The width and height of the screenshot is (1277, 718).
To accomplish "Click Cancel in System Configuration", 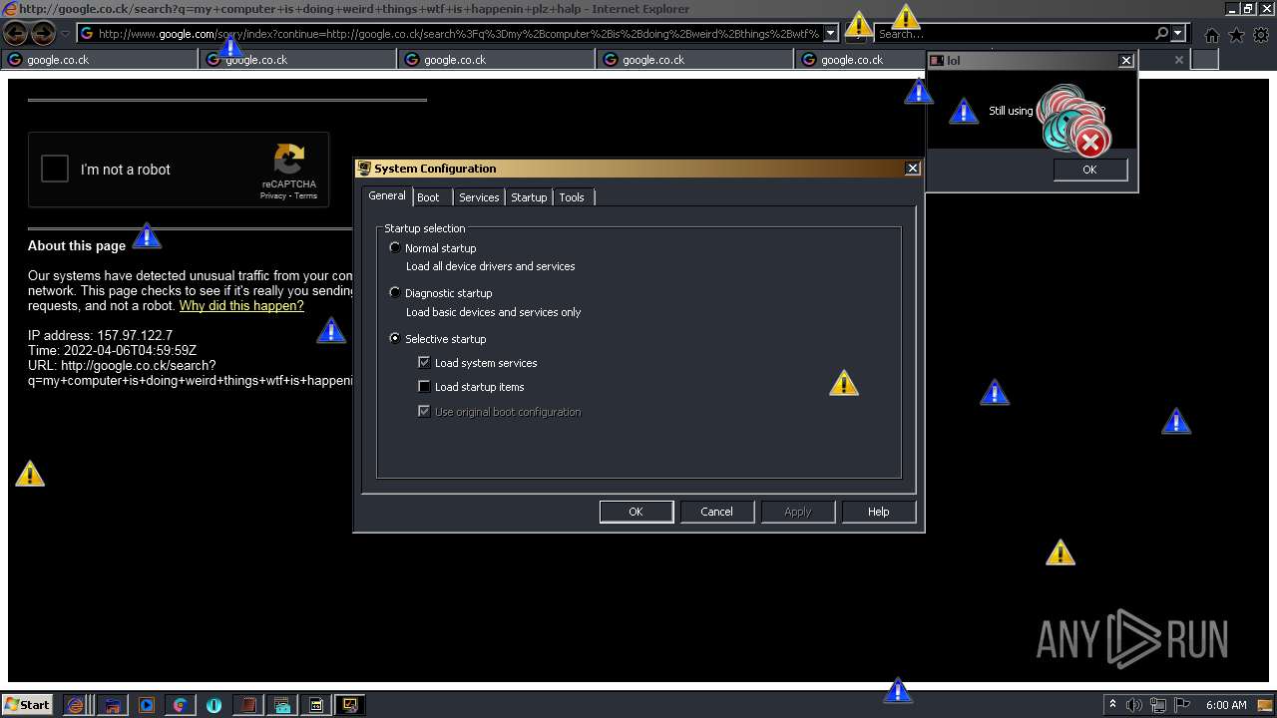I will pyautogui.click(x=716, y=512).
